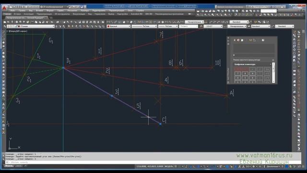
Task: Click the calculator Clear icon
Action: click(235, 40)
